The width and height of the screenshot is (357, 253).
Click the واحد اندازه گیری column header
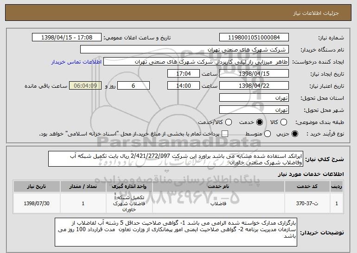click(x=129, y=186)
